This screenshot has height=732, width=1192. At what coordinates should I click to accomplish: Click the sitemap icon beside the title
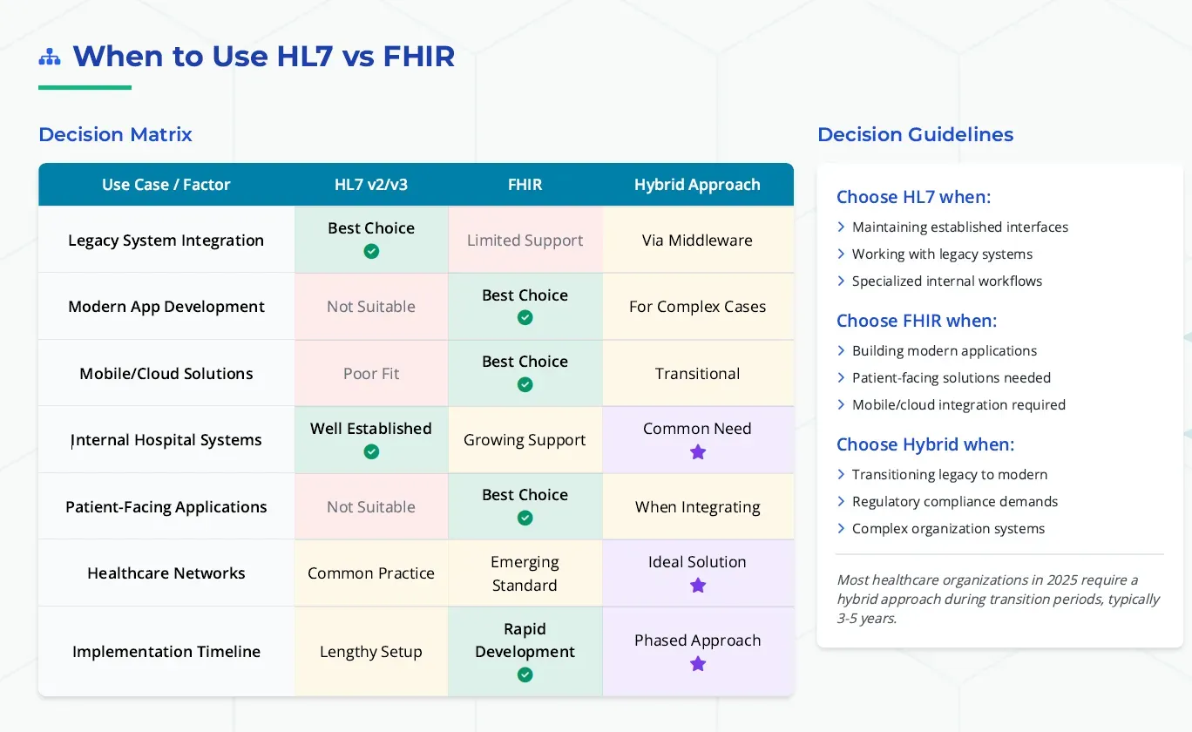(50, 56)
